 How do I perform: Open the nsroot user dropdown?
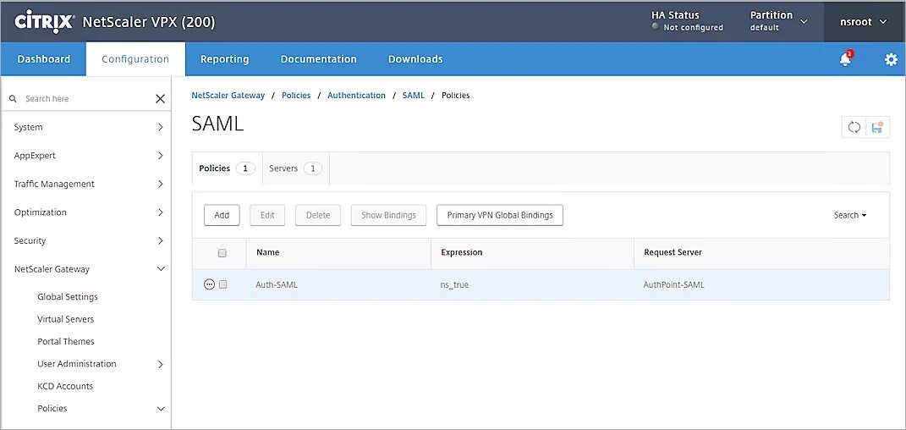(x=863, y=22)
